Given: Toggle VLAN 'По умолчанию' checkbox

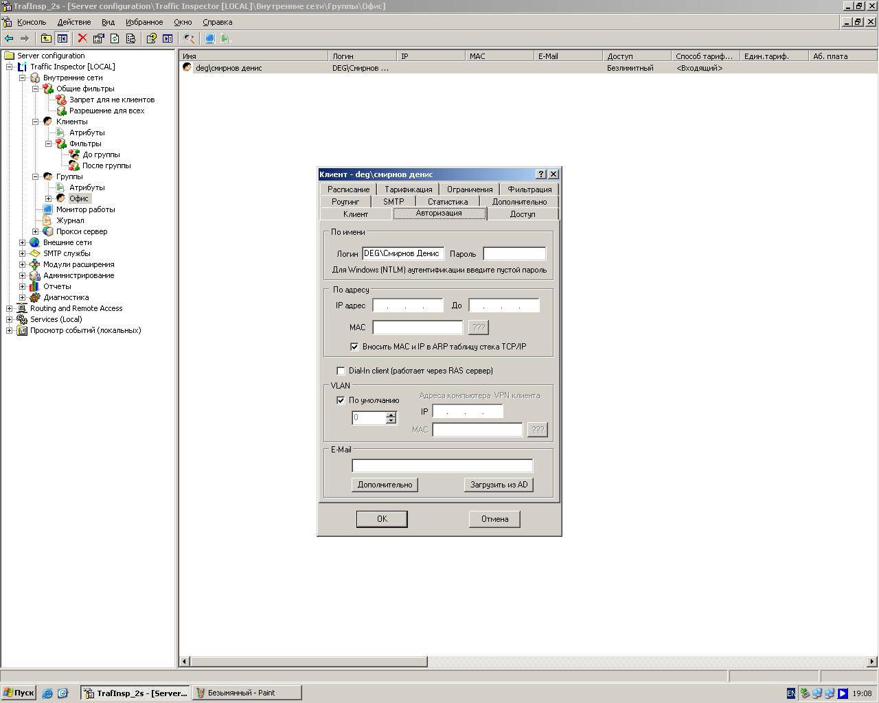Looking at the screenshot, I should [x=341, y=400].
